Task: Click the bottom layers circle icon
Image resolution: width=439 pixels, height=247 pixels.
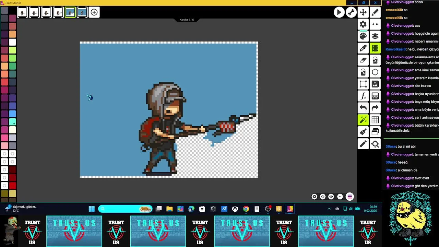Action: click(323, 197)
